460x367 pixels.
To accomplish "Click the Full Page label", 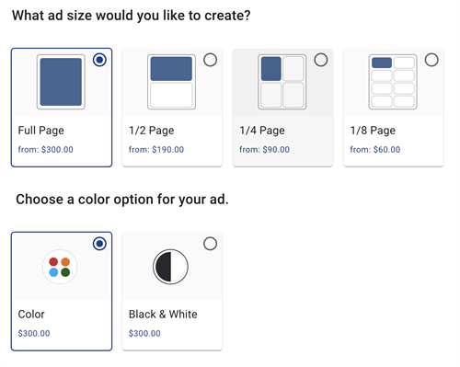I will (41, 131).
